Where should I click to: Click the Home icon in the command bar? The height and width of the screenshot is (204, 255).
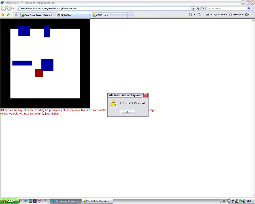[x=191, y=15]
